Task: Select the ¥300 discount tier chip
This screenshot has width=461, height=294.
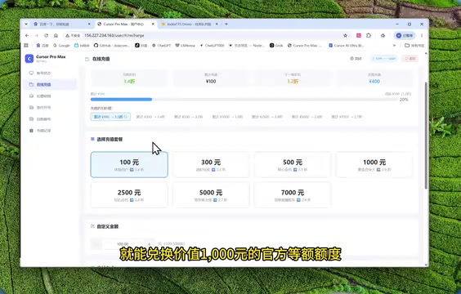Action: pyautogui.click(x=150, y=117)
